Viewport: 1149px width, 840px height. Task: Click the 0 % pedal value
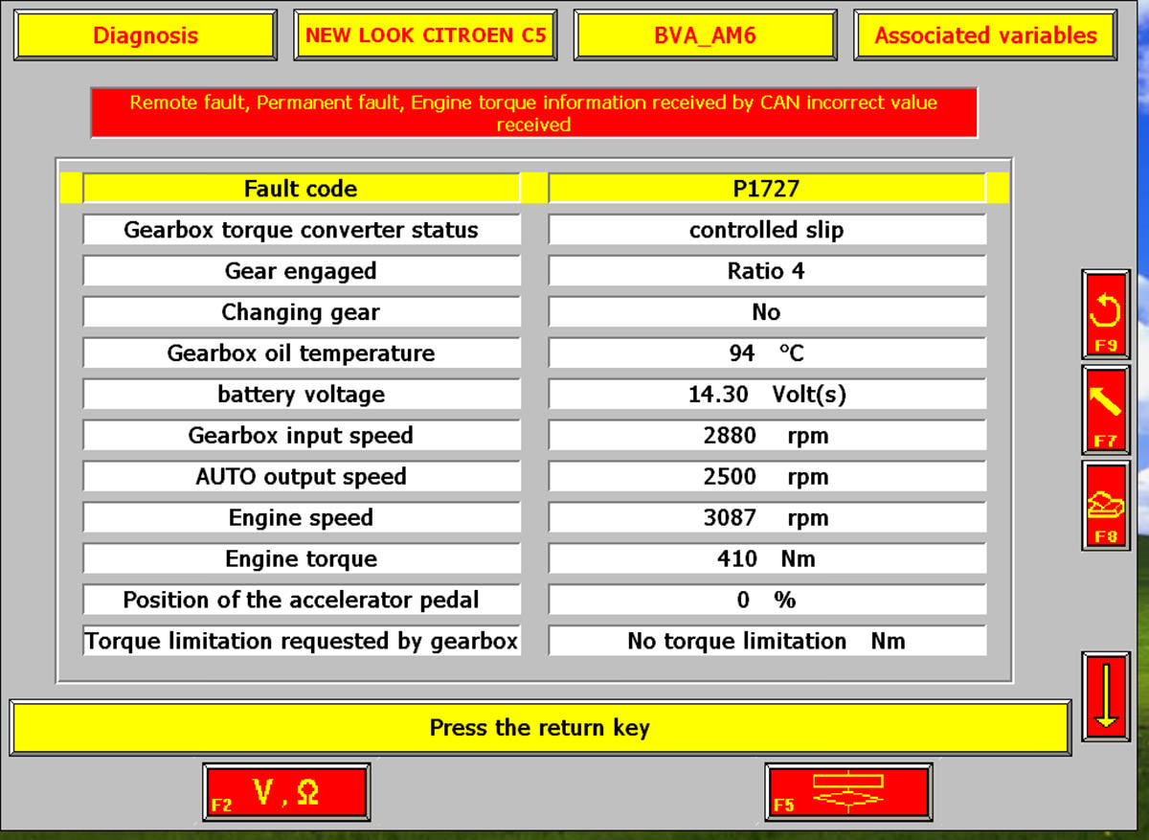click(767, 601)
